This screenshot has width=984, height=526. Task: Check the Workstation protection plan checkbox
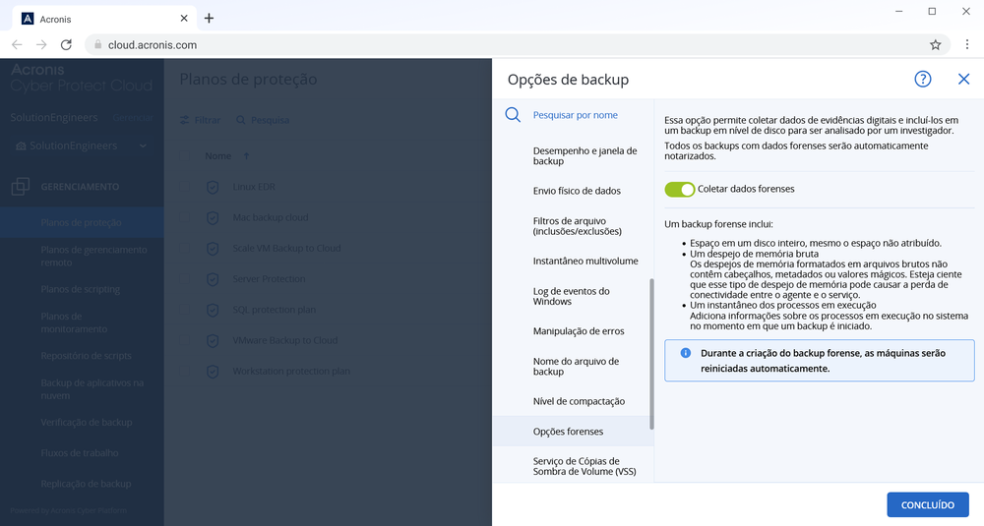(185, 371)
